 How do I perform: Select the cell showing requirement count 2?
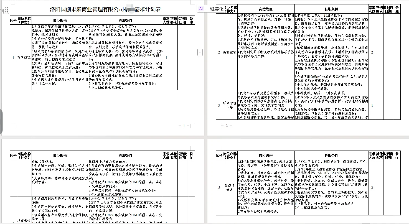372,52
